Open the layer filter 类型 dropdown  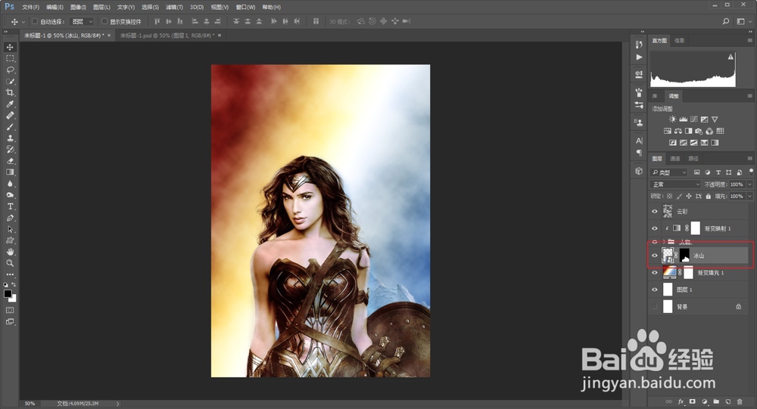[x=668, y=172]
